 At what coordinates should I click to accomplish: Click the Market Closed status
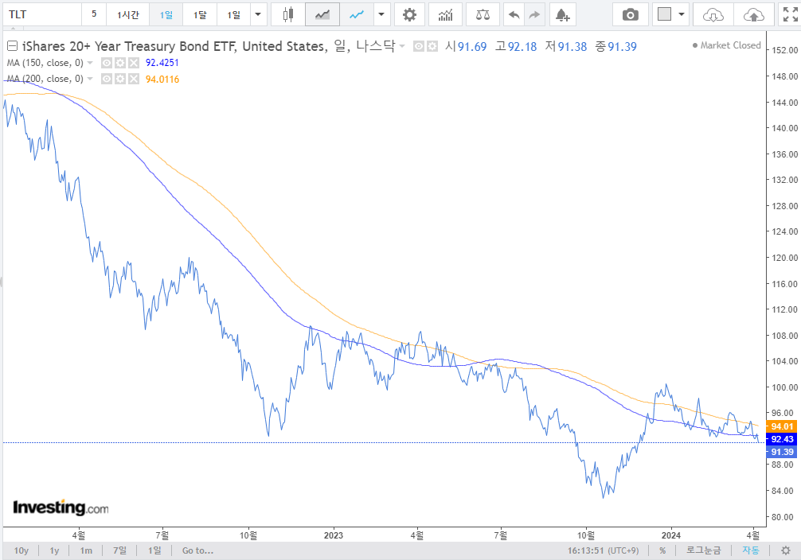tap(726, 45)
